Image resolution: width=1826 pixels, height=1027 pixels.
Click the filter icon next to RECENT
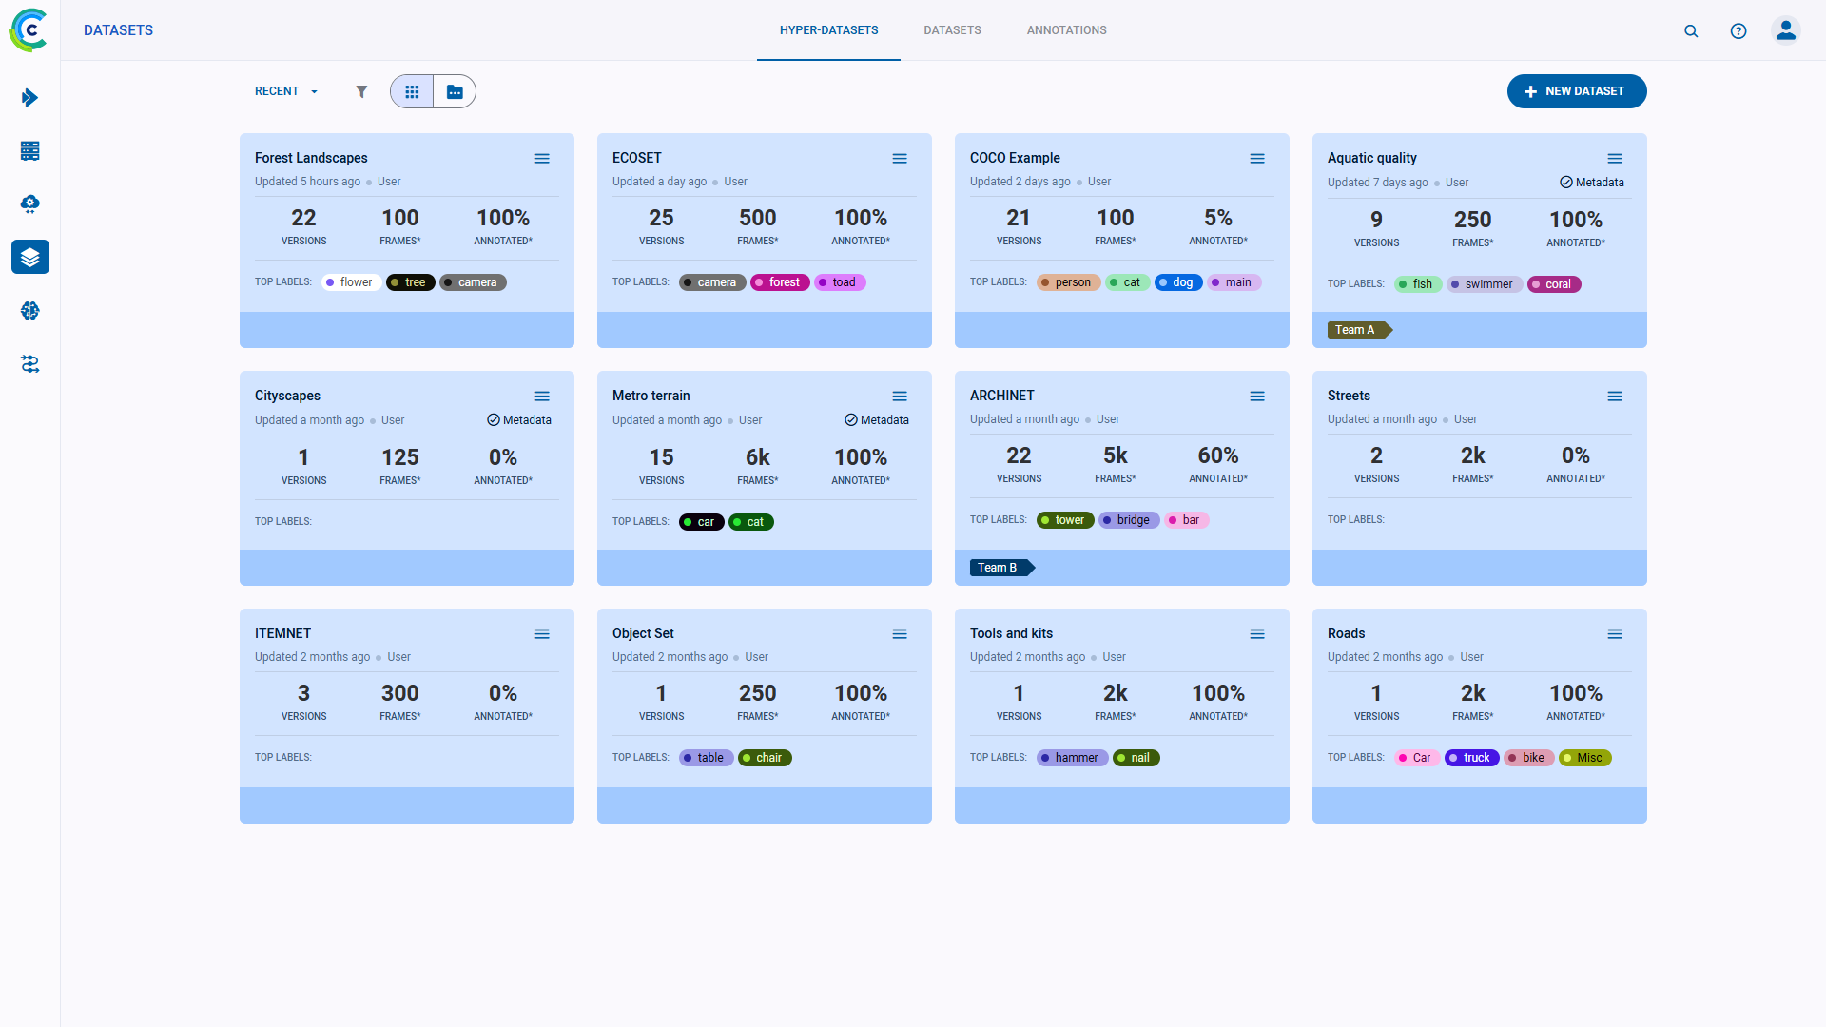pyautogui.click(x=362, y=91)
